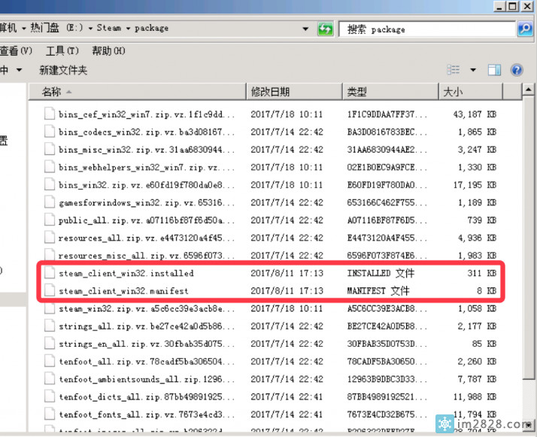Click file icon of tenfoot_fonts_all.zip.vz
The width and height of the screenshot is (537, 437).
[50, 414]
